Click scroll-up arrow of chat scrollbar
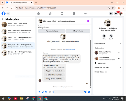126x101 pixels. click(90, 35)
